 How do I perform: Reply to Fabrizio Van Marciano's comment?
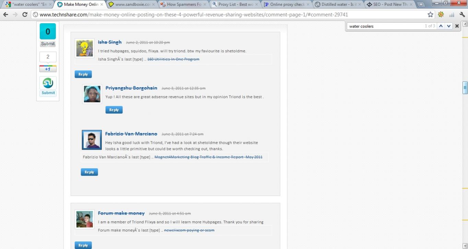point(89,172)
